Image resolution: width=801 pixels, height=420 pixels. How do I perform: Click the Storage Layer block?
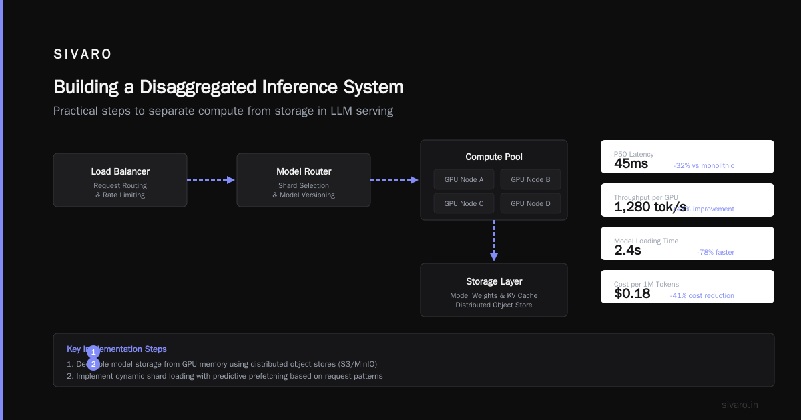494,290
